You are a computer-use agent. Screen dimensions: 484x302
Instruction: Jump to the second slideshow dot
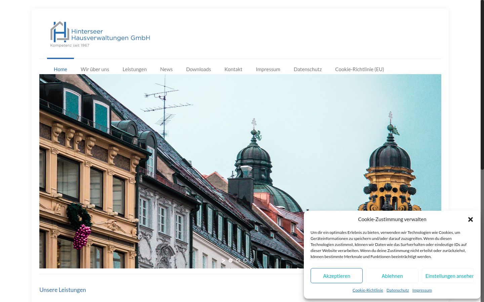(238, 260)
